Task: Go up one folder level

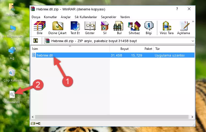Action: [36, 41]
